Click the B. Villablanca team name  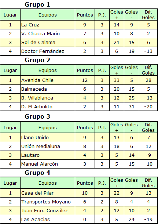pos(37,98)
